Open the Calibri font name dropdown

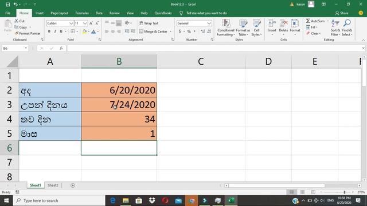pos(71,23)
